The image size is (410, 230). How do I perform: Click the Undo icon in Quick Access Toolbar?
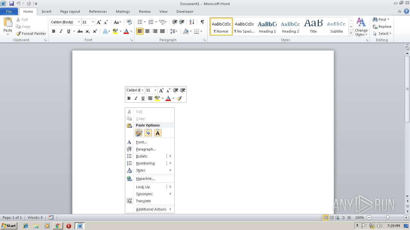pyautogui.click(x=18, y=4)
